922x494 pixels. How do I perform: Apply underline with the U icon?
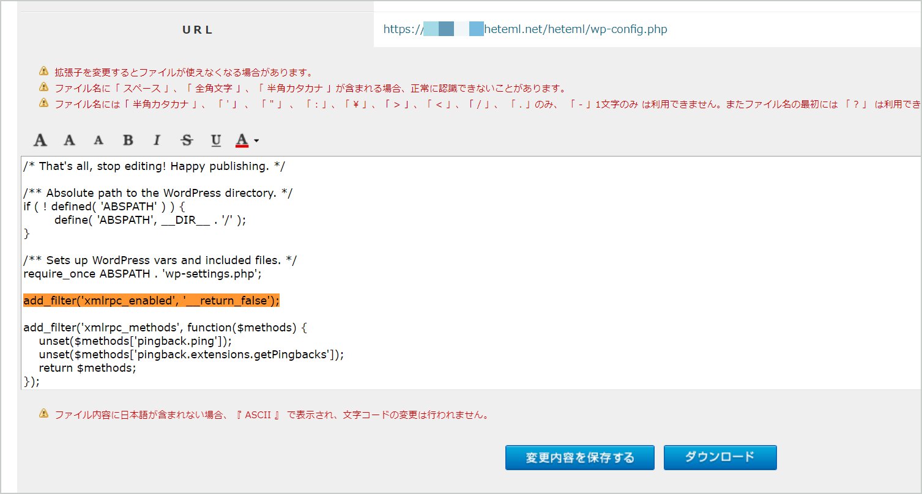pyautogui.click(x=216, y=141)
